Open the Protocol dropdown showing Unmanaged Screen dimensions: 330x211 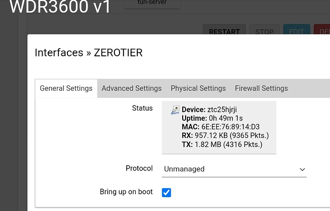click(234, 169)
